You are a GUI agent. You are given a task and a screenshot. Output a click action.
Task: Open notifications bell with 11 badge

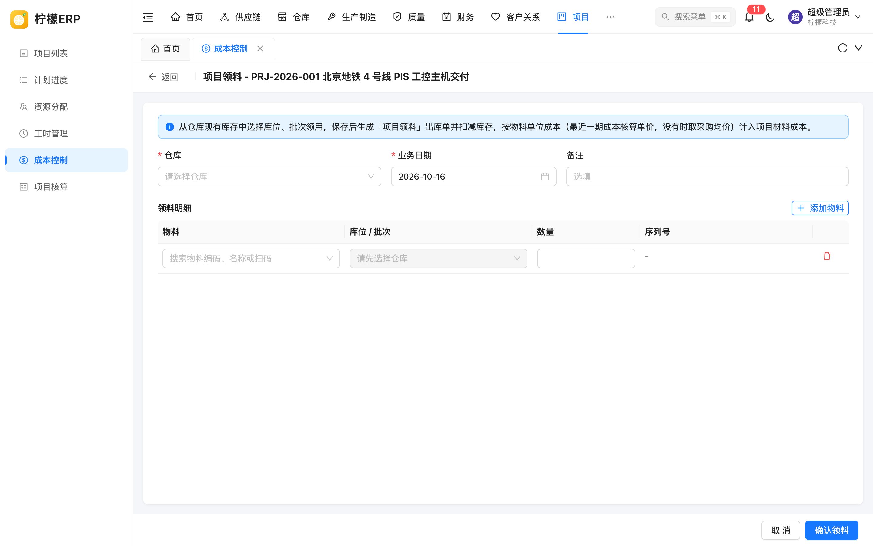click(x=749, y=17)
